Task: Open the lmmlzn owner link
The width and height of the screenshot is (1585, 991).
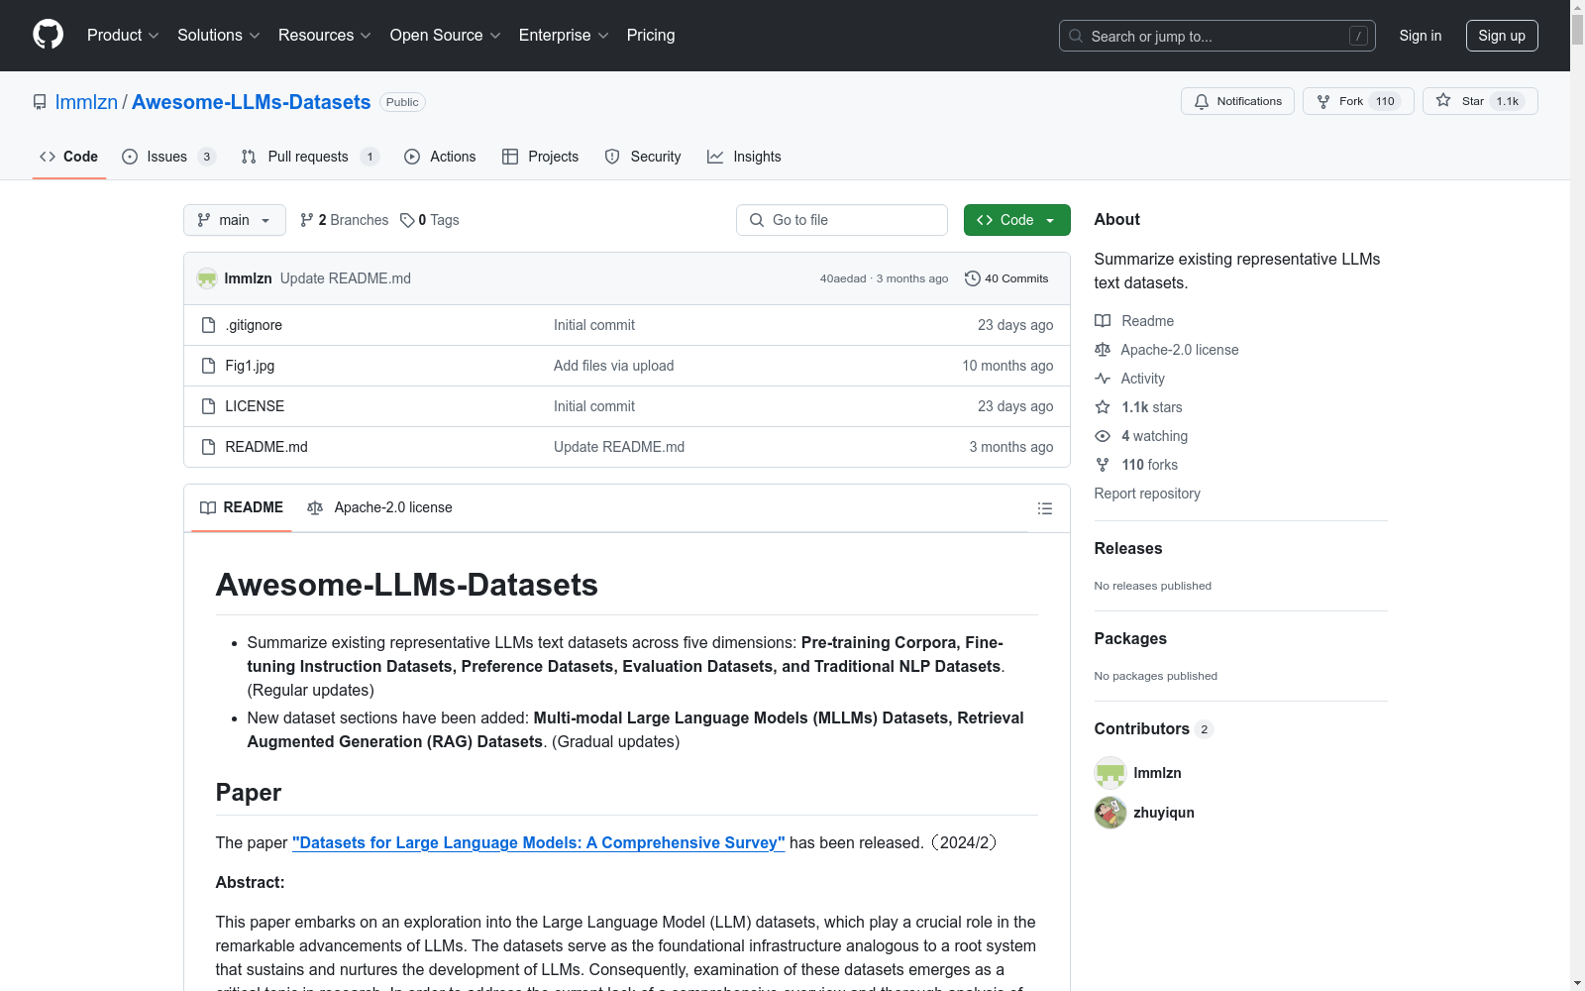Action: pos(86,102)
